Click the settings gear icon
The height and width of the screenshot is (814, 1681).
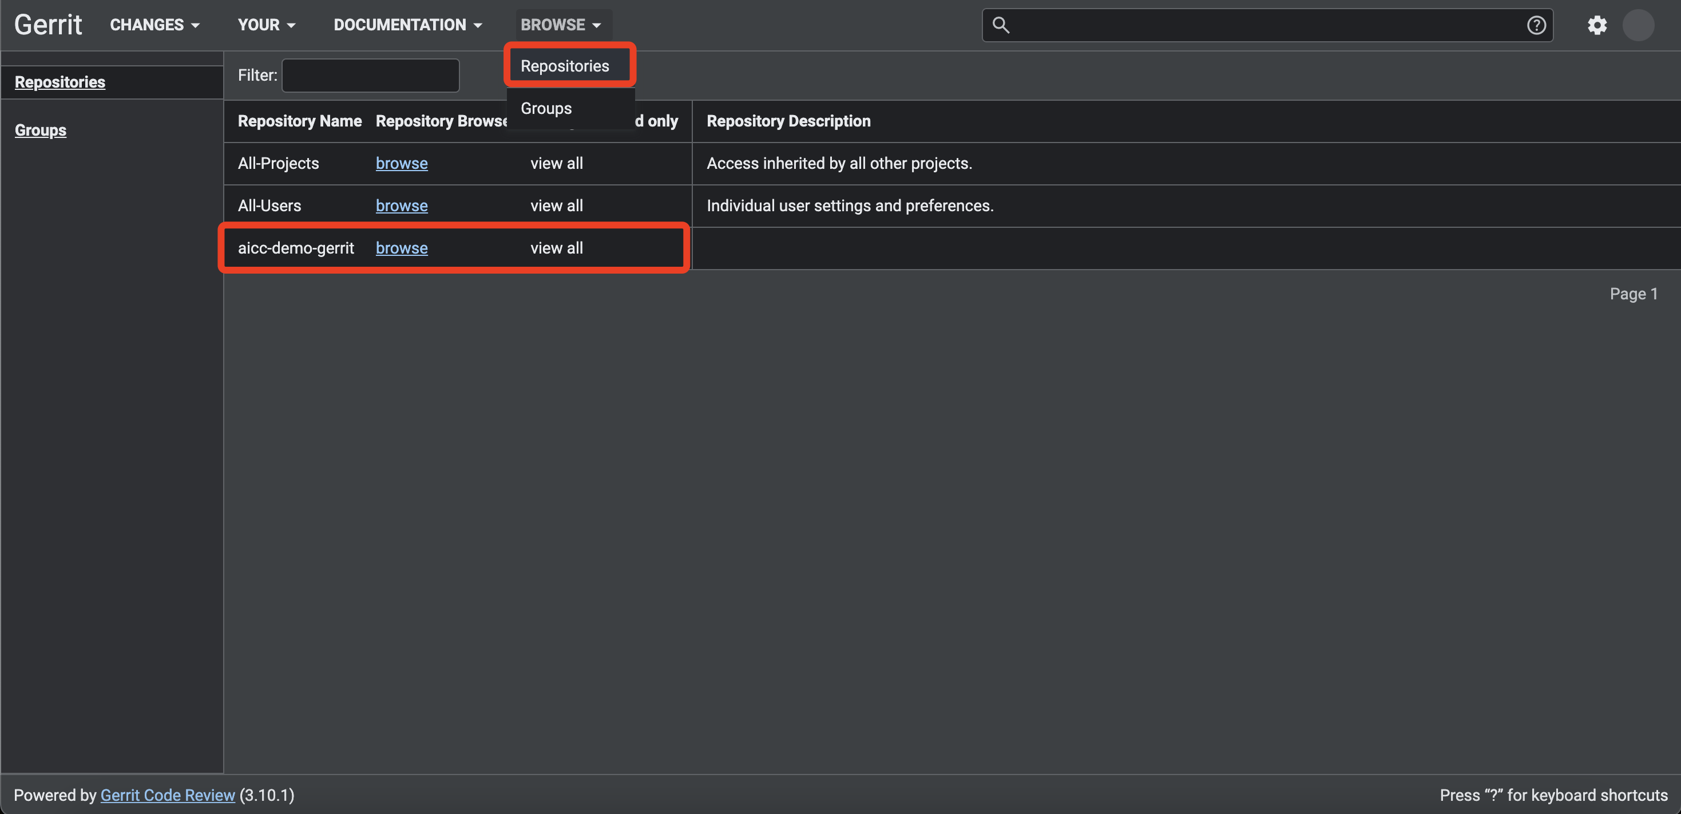(1597, 25)
